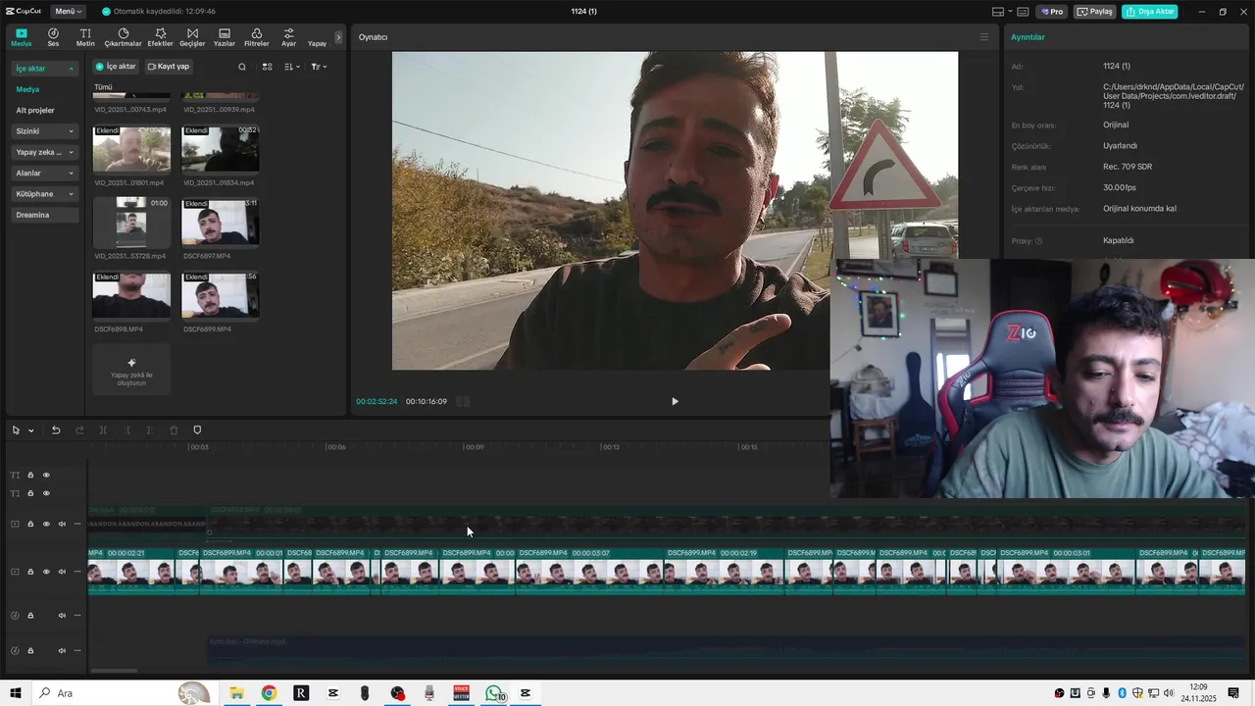
Task: Open Windows Start menu
Action: pyautogui.click(x=16, y=693)
